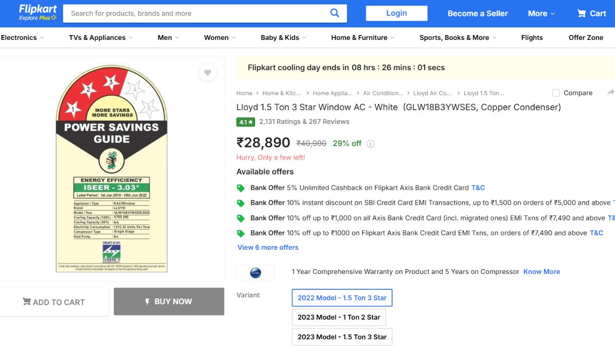
Task: Expand the Home & Furniture menu
Action: (x=363, y=37)
